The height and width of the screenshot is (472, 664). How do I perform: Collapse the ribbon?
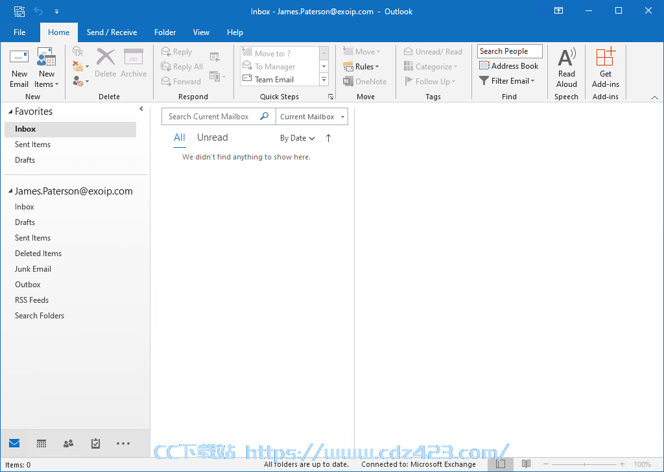(655, 97)
